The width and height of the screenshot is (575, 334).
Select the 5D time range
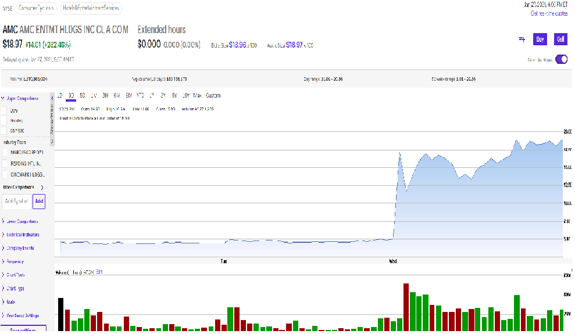point(83,96)
